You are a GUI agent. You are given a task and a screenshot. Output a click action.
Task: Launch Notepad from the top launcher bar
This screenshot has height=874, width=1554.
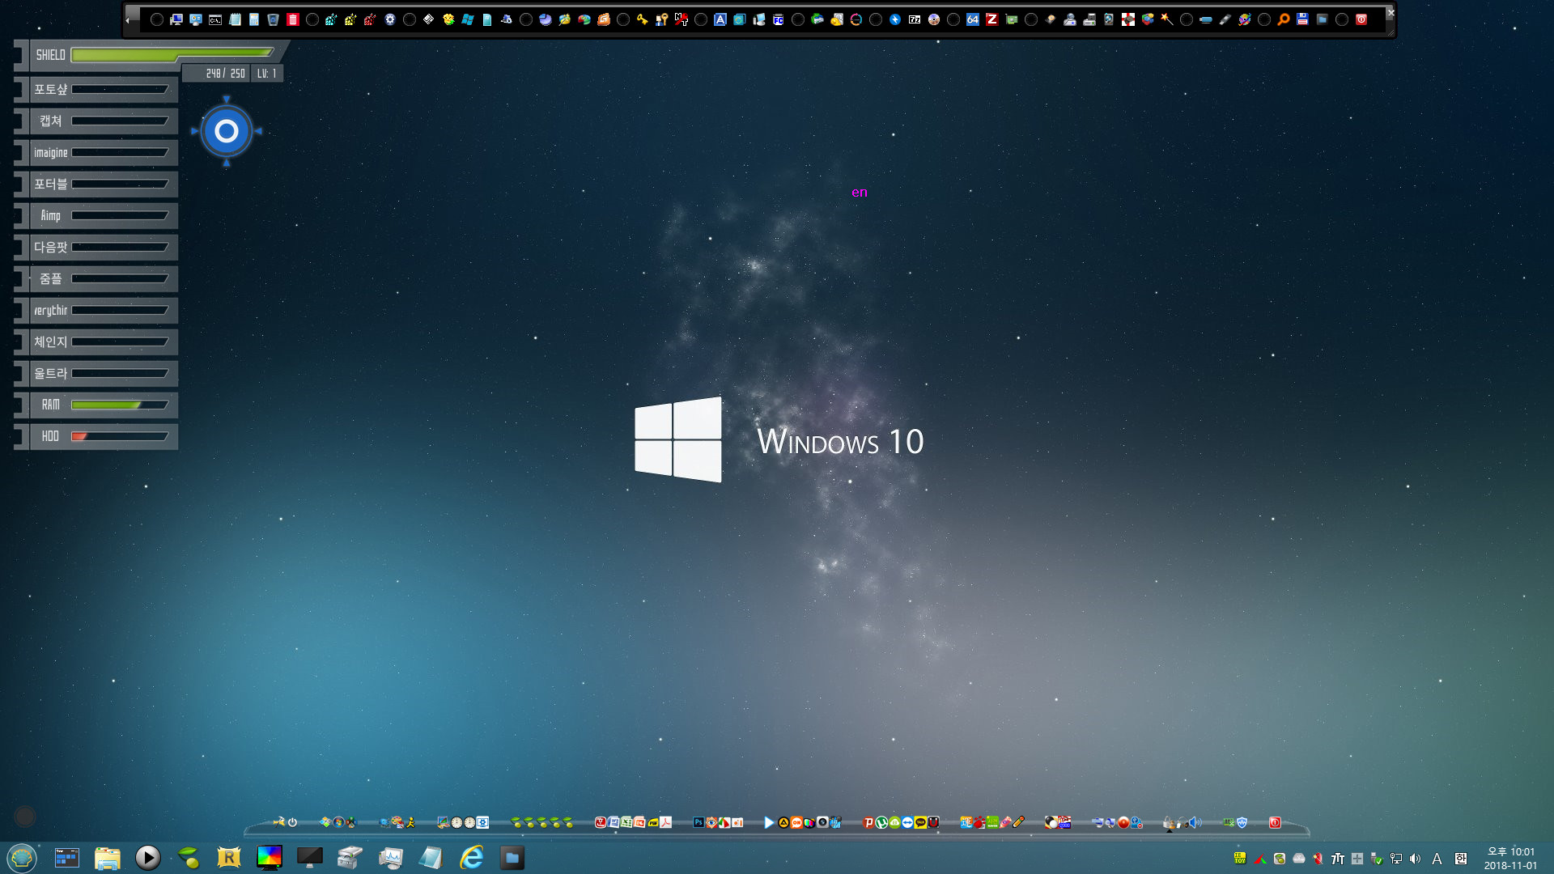pyautogui.click(x=235, y=19)
